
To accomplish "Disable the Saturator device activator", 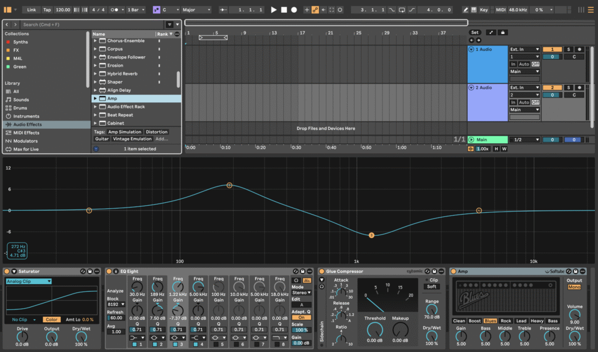I will click(6, 271).
